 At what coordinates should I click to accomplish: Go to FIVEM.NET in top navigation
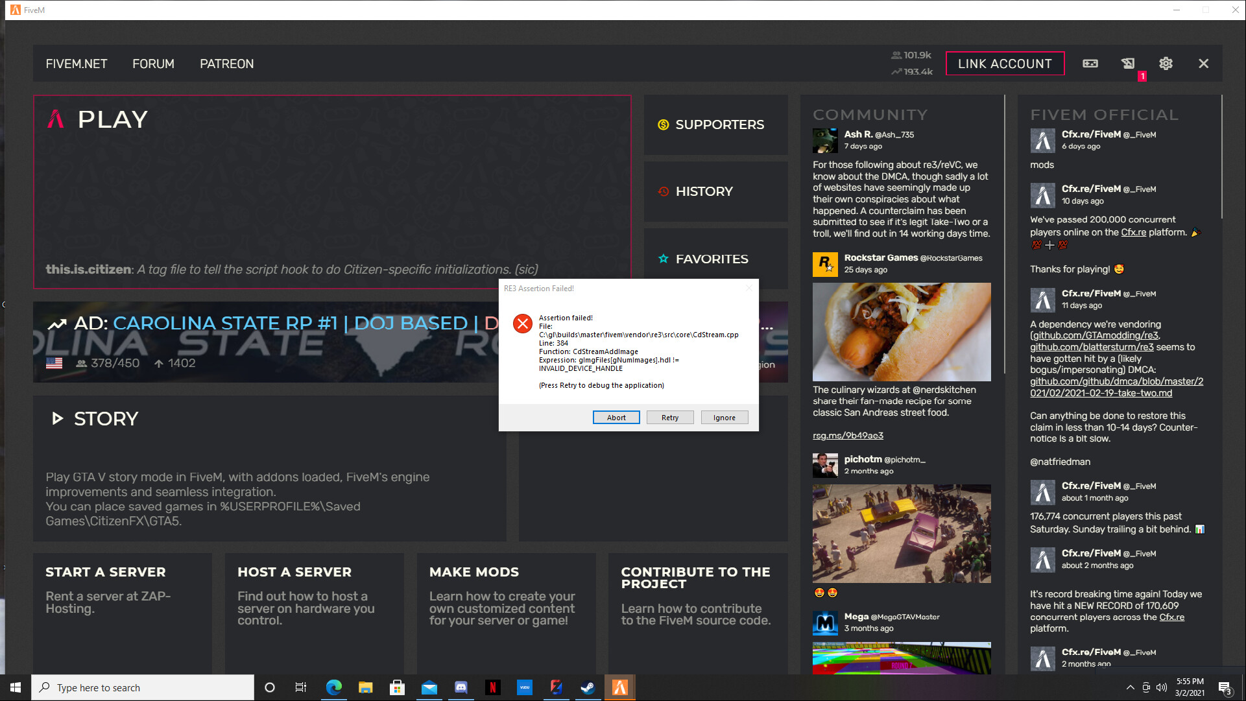pos(77,64)
